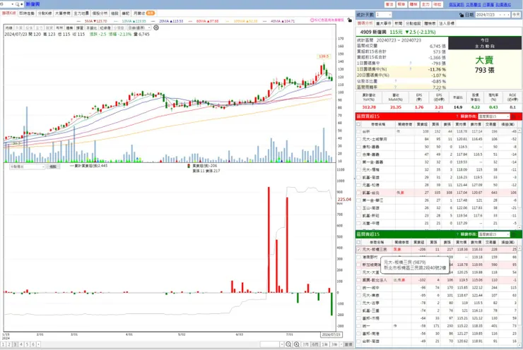This screenshot has height=350, width=523.
Task: Open the last blue link in top right
Action: point(503,4)
